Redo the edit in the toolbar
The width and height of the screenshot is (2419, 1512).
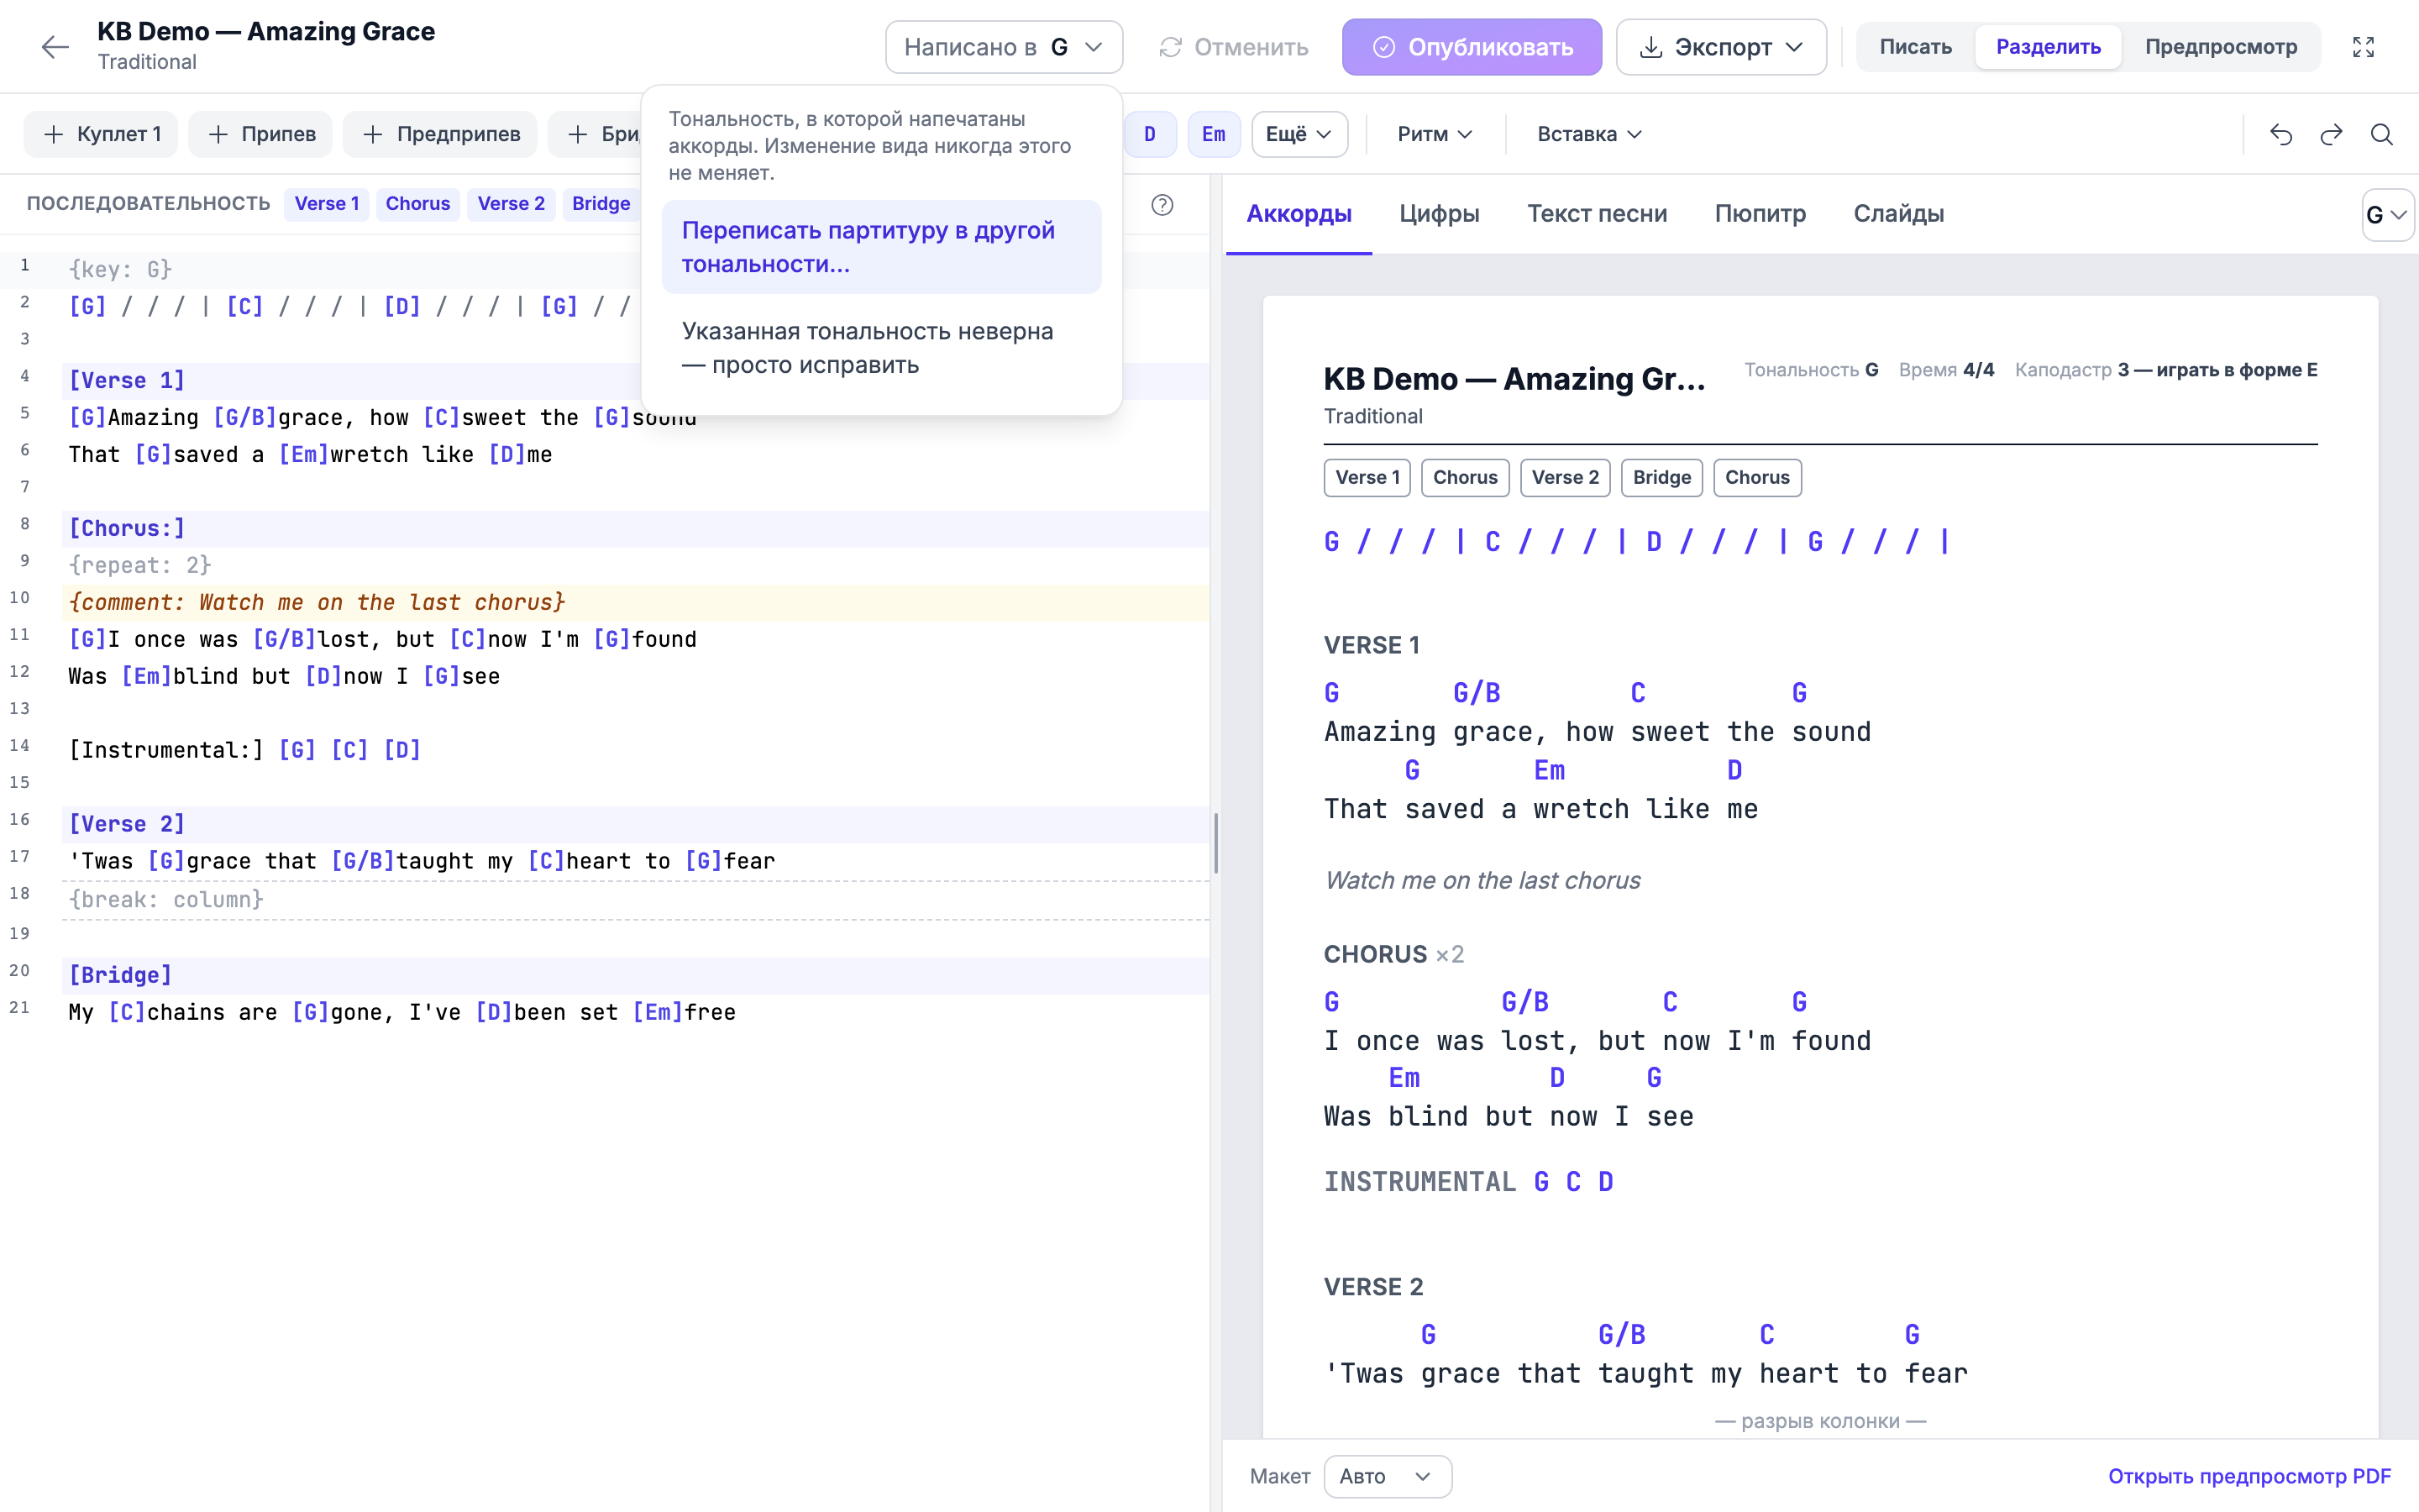click(2332, 134)
